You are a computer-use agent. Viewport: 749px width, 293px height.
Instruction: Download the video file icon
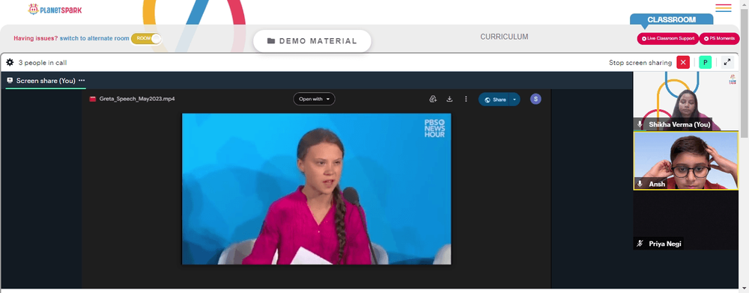coord(449,99)
